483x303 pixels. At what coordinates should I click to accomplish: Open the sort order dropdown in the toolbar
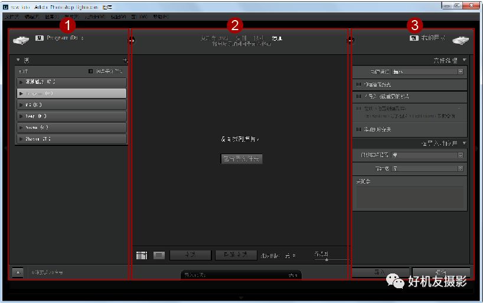click(290, 256)
